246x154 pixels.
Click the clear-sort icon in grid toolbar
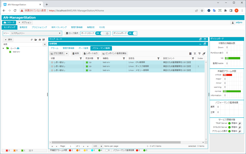pyautogui.click(x=195, y=54)
